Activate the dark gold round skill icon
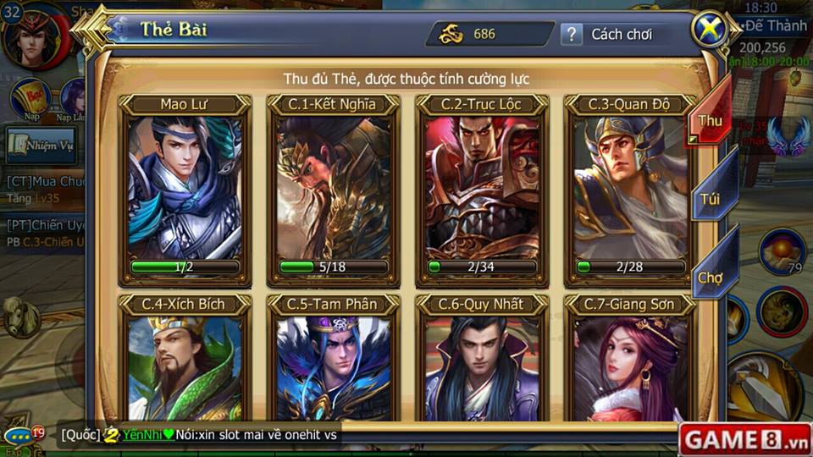 (782, 311)
